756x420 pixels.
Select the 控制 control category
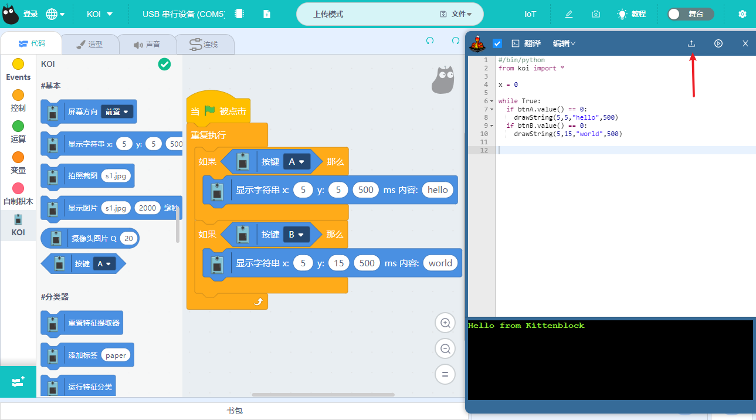pyautogui.click(x=18, y=101)
